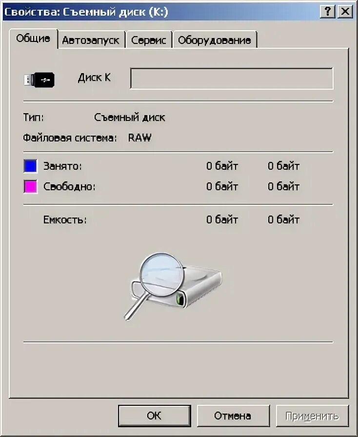Click the Диск K label

[x=94, y=78]
